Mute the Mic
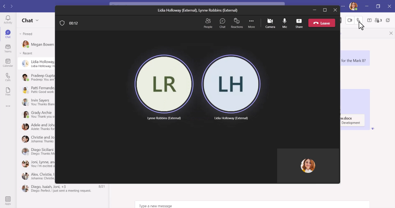This screenshot has width=395, height=208. (x=284, y=23)
